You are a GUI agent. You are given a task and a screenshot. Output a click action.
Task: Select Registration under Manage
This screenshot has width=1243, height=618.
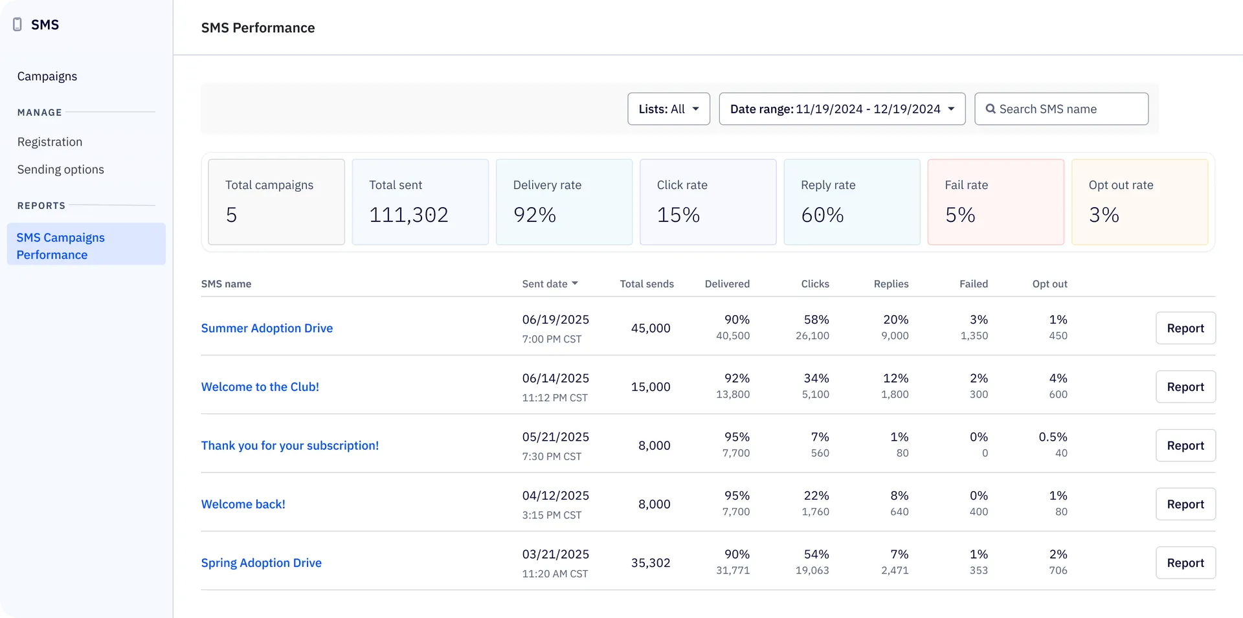pos(50,142)
